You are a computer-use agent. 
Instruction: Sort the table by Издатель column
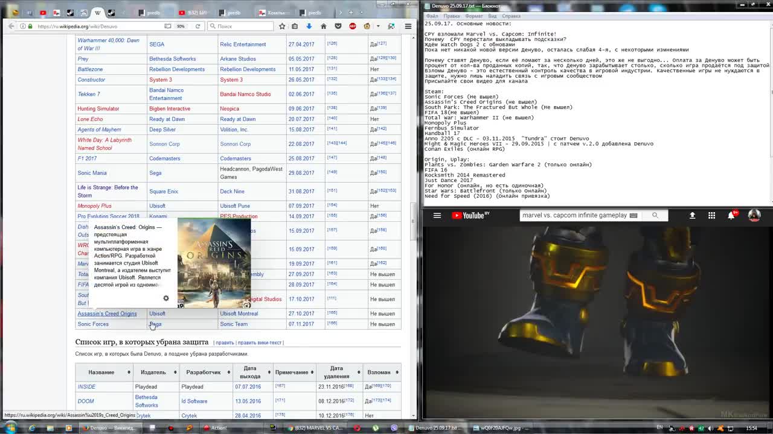(x=156, y=372)
